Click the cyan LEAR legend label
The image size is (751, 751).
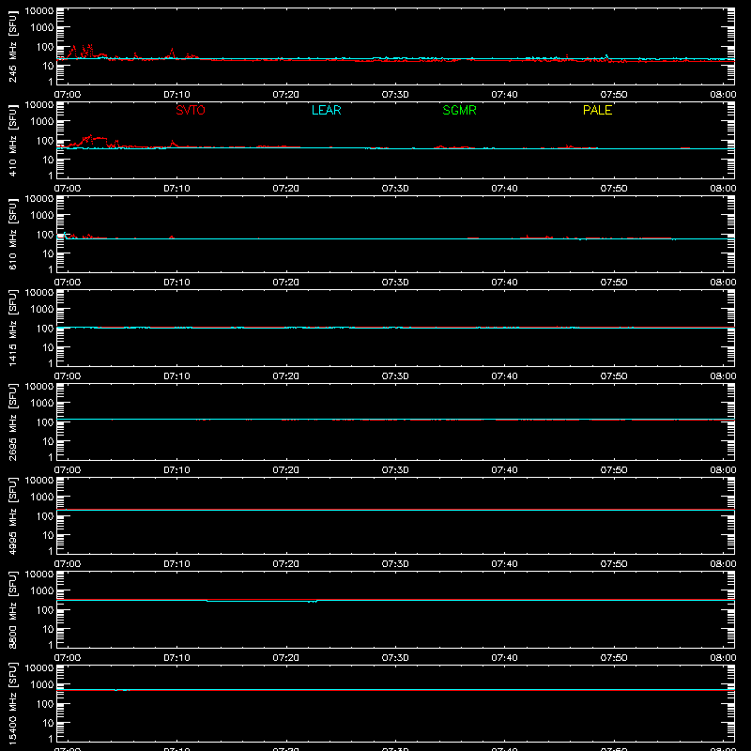point(326,110)
